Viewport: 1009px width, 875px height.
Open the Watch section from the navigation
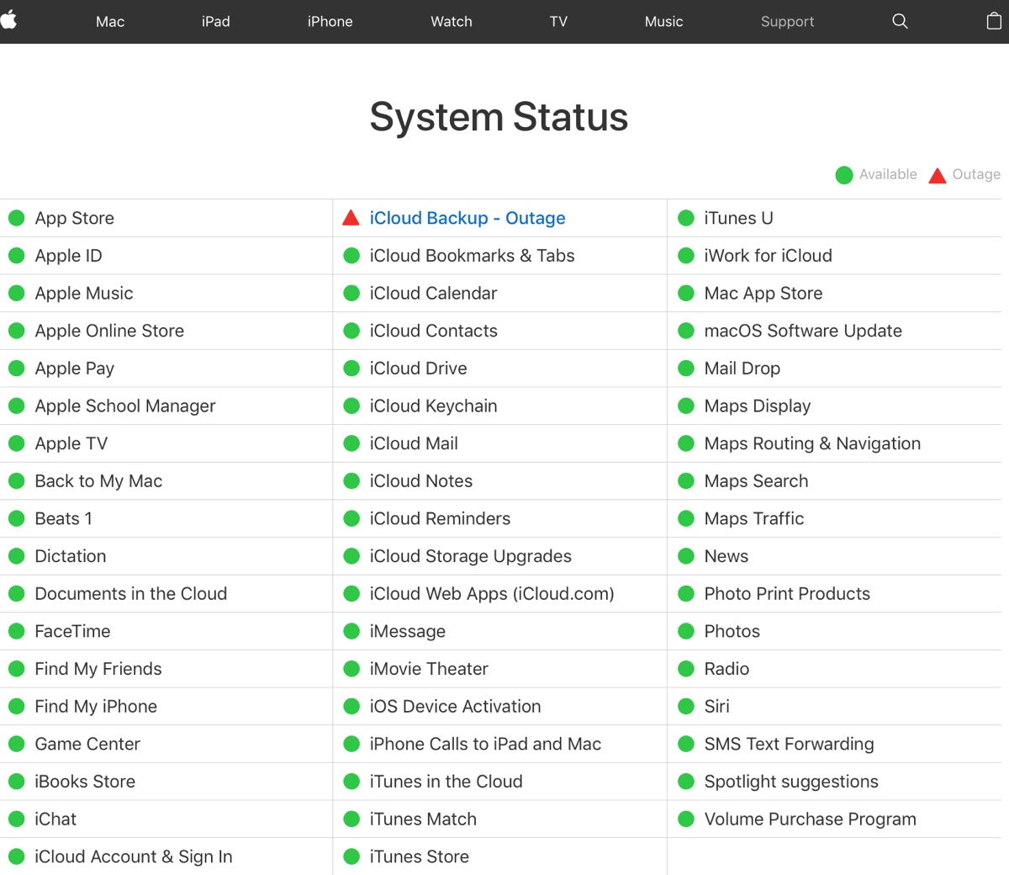click(x=451, y=22)
